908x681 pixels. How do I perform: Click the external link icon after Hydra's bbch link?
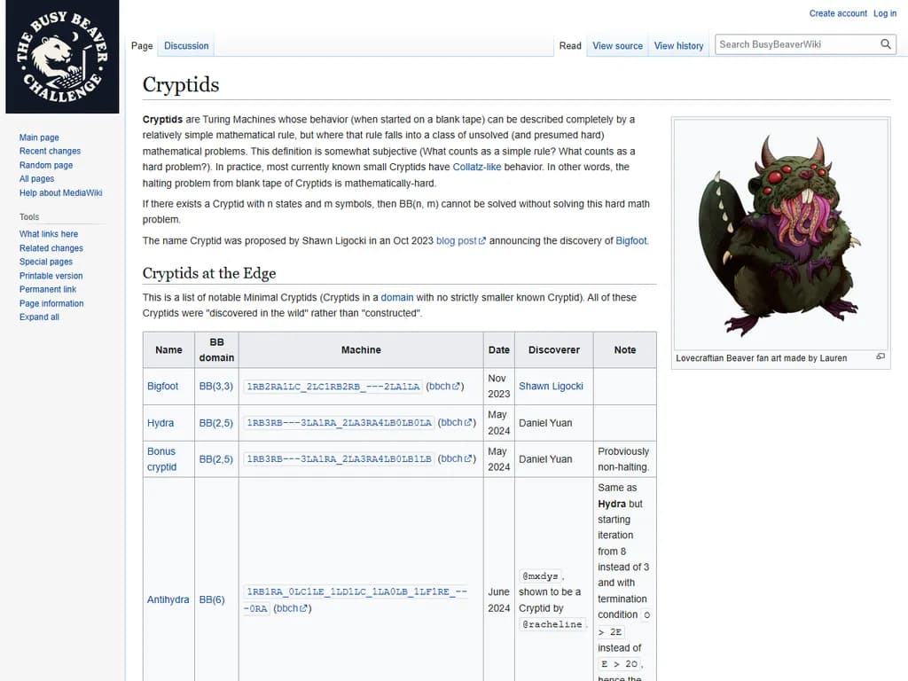[470, 423]
